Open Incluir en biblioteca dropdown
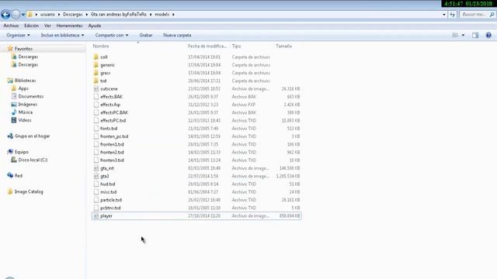 [62, 35]
